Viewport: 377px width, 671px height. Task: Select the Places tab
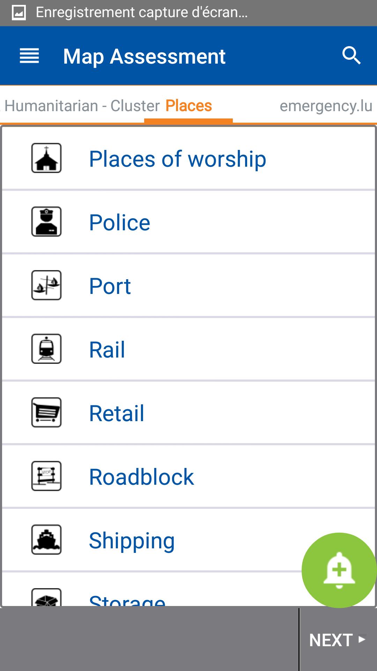click(x=188, y=106)
